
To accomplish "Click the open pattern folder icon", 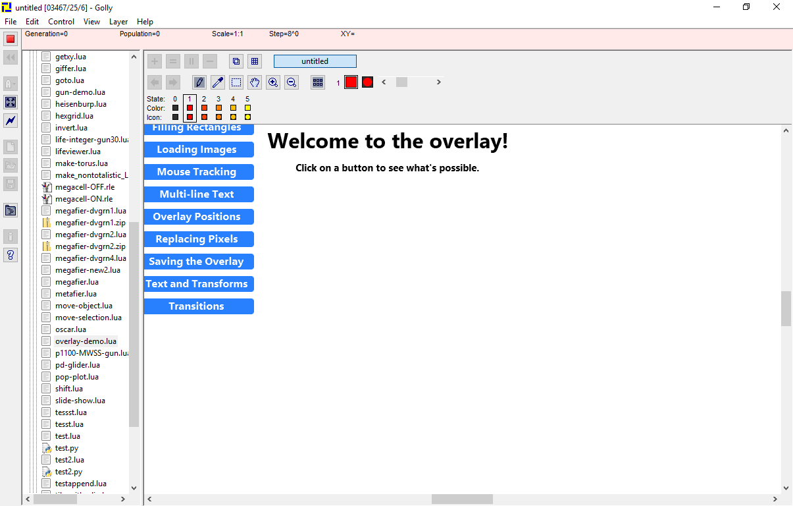I will tap(11, 165).
